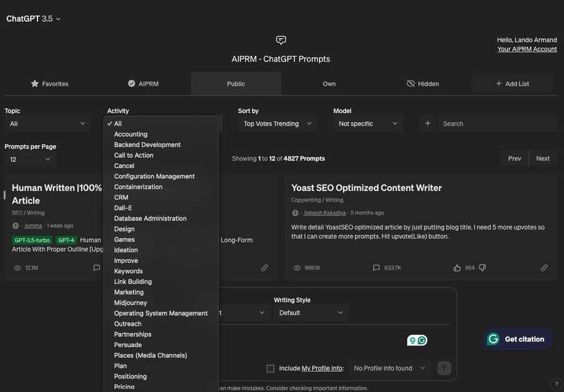The height and width of the screenshot is (392, 564).
Task: Open the My Profile Info link
Action: tap(322, 369)
